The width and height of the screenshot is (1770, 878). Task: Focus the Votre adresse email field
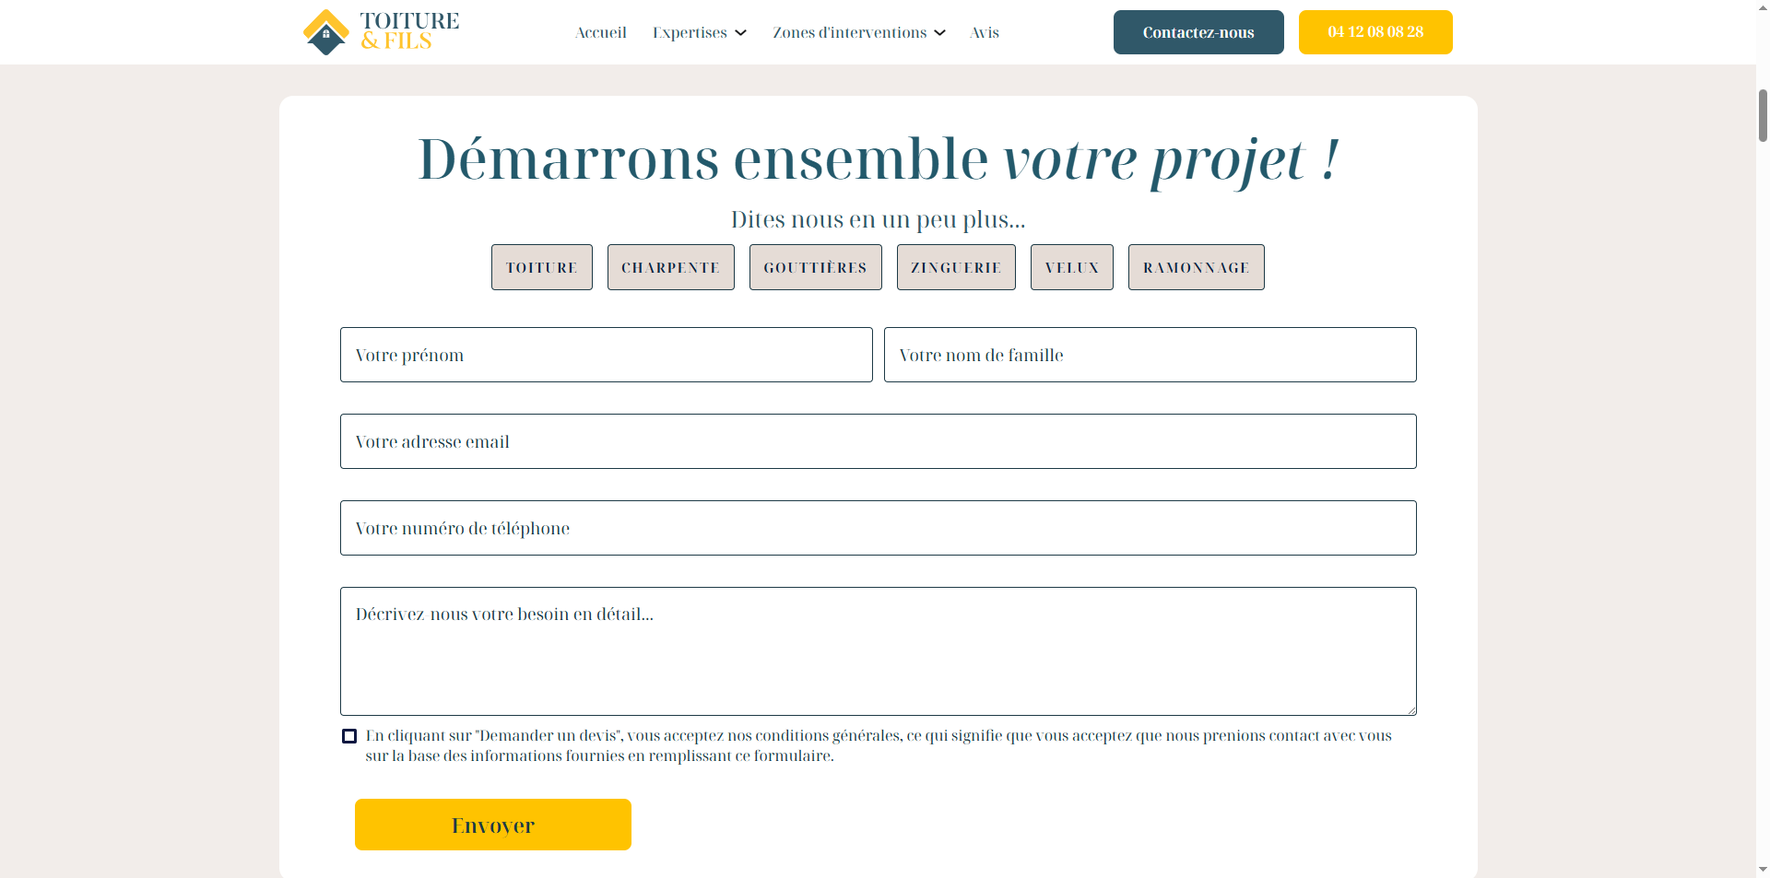878,441
